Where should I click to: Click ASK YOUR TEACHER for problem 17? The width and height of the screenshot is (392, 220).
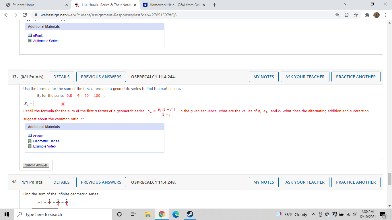[x=305, y=76]
